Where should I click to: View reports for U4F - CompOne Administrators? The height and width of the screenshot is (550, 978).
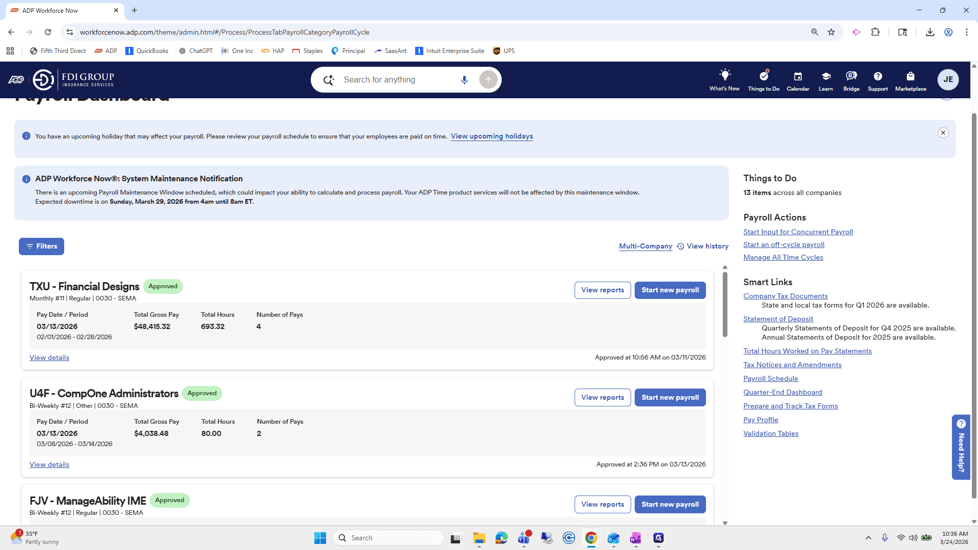[603, 398]
